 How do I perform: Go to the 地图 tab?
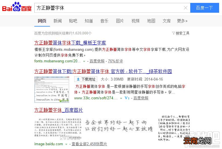(151, 21)
